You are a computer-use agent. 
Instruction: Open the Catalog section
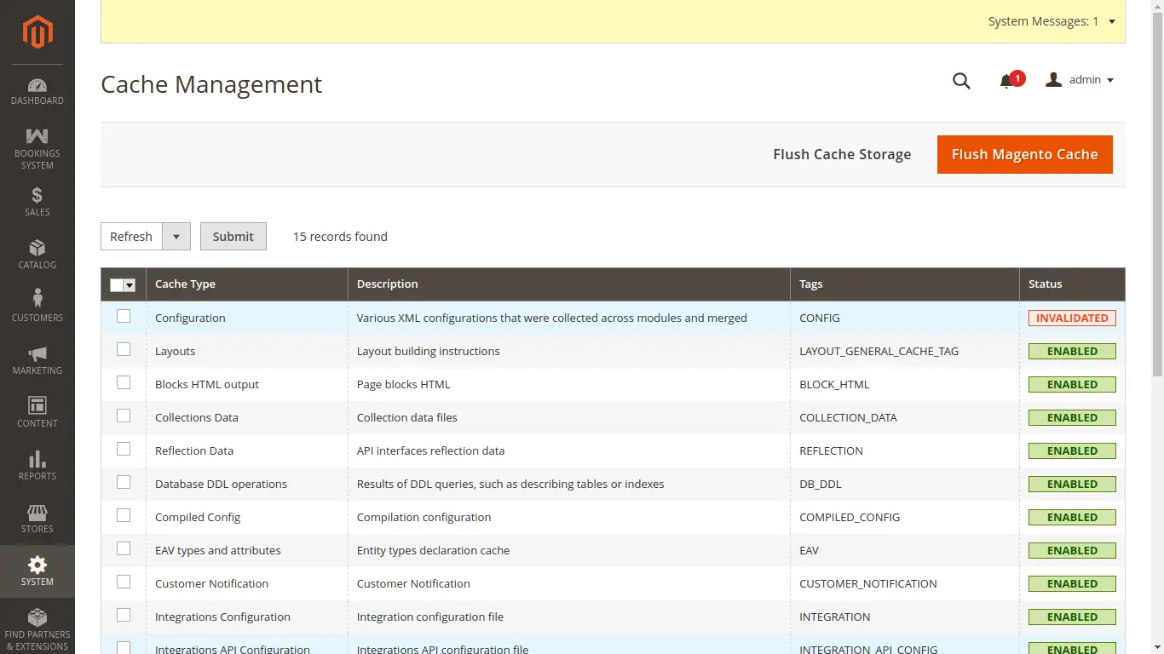(37, 254)
